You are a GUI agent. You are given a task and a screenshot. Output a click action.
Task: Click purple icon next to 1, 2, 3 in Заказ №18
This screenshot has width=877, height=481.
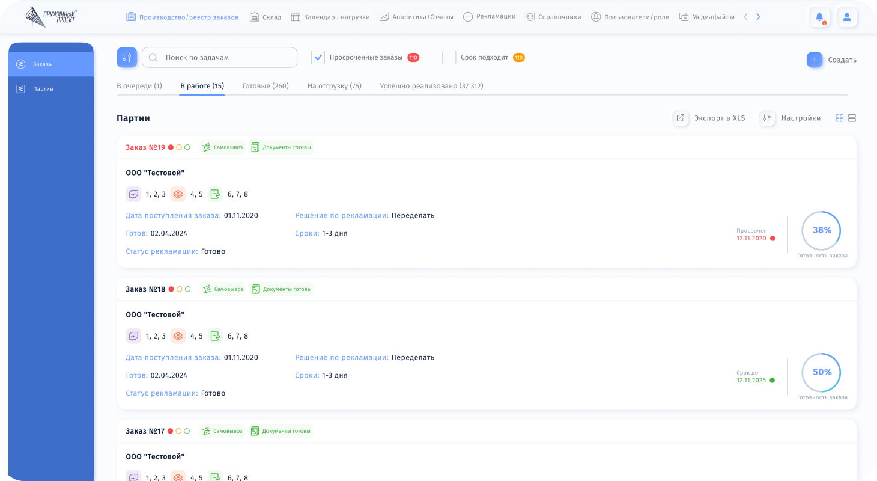133,336
